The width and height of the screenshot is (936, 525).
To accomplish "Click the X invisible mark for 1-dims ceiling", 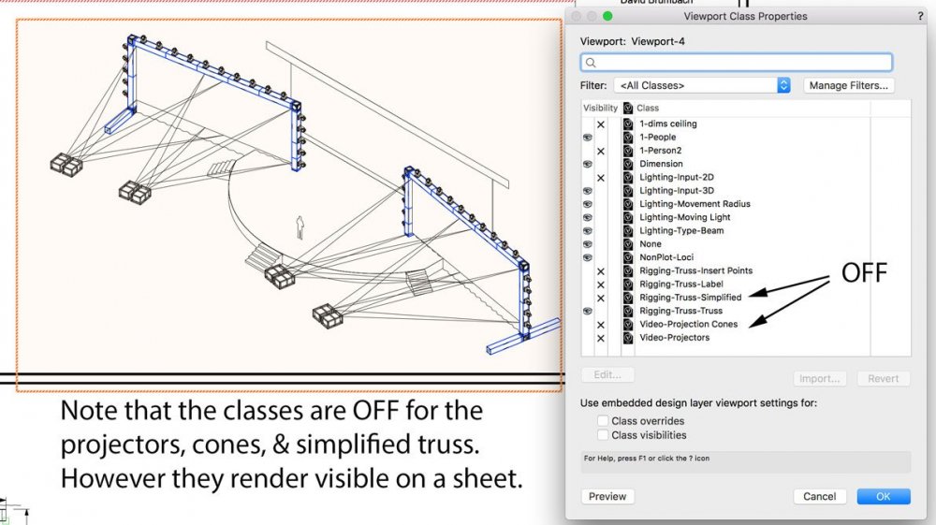I will (601, 124).
